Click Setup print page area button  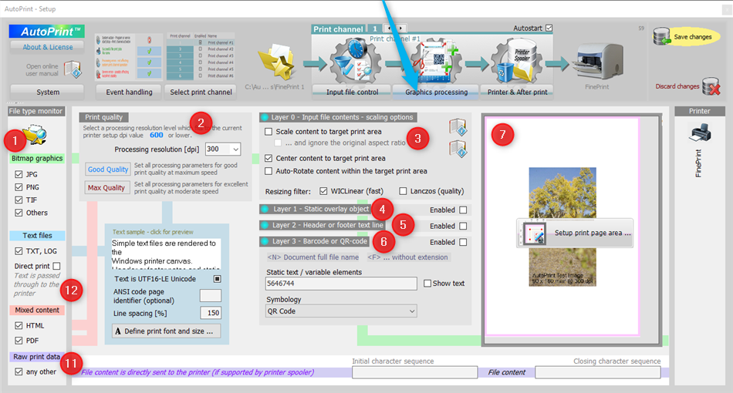coord(575,233)
